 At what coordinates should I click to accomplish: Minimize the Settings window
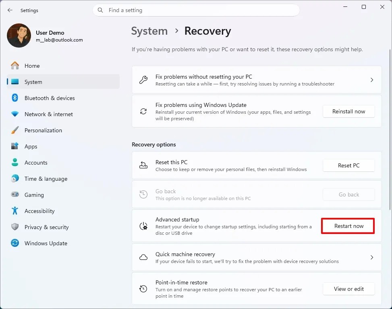pyautogui.click(x=345, y=7)
